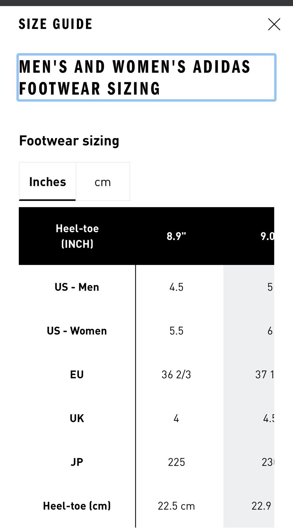Click the UK row label

point(77,418)
